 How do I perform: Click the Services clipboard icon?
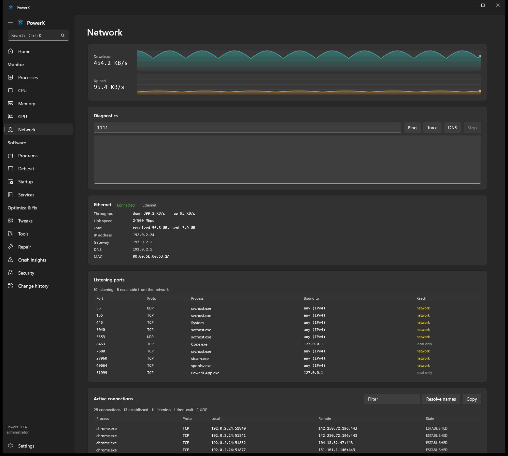click(10, 194)
